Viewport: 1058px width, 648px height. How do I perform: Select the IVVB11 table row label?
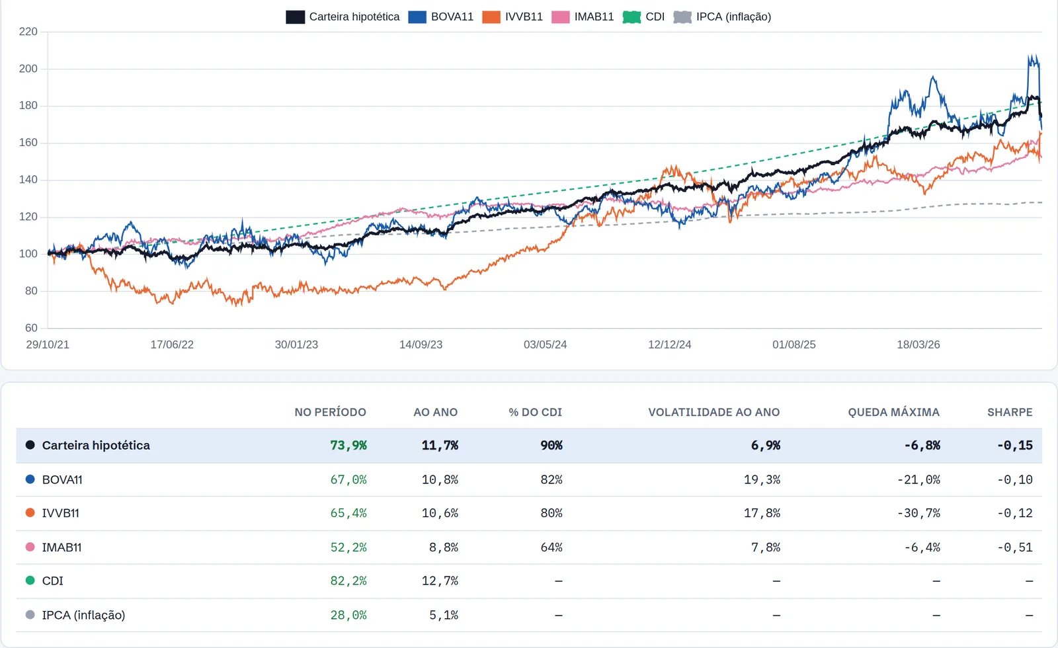[x=60, y=512]
